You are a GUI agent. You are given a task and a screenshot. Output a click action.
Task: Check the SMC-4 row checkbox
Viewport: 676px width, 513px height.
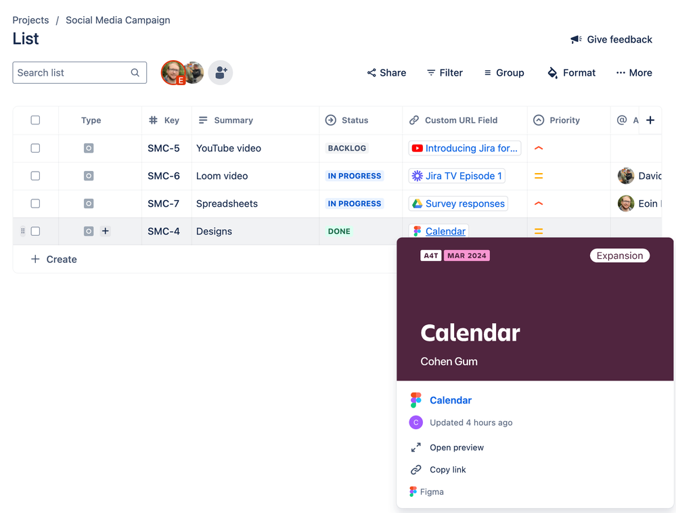pyautogui.click(x=35, y=231)
